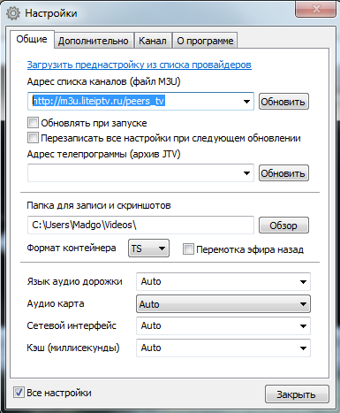Click the Адрес списка каналов (файл M3U) label
The width and height of the screenshot is (340, 413).
(x=103, y=81)
